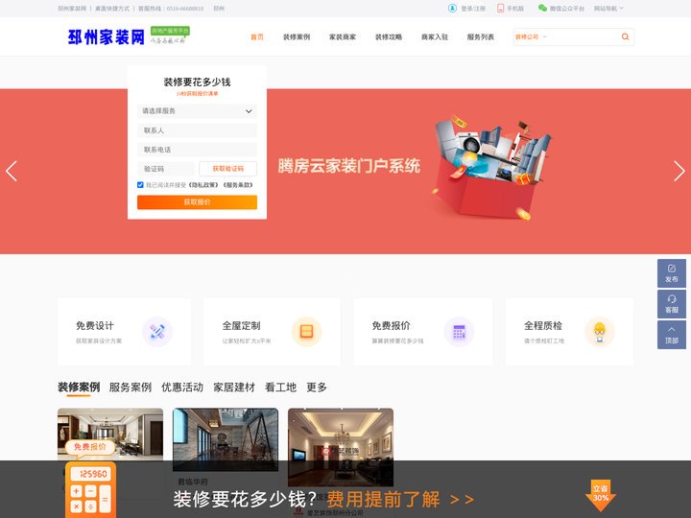The height and width of the screenshot is (518, 691).
Task: Click the mobile phone version icon
Action: click(501, 9)
